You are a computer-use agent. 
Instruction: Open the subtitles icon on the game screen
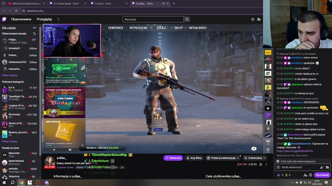[x=254, y=149]
